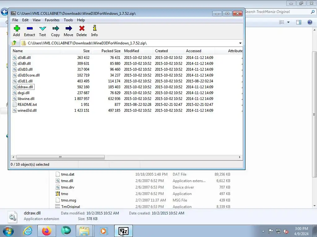The width and height of the screenshot is (317, 237).
Task: Open the Windows Start button
Action: click(x=8, y=231)
